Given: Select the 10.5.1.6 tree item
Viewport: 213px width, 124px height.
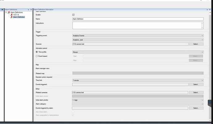Looking at the screenshot, I should pos(16,15).
